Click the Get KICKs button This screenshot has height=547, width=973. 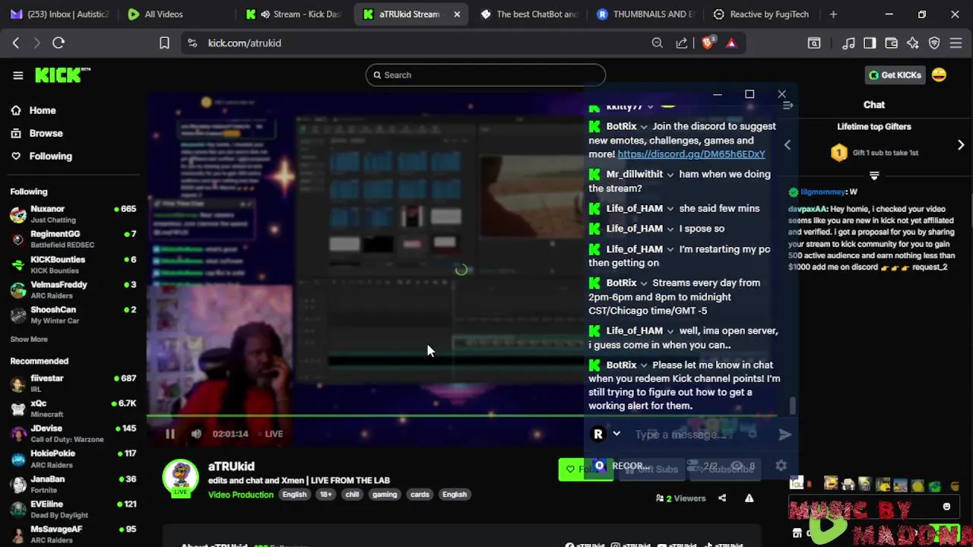coord(895,75)
